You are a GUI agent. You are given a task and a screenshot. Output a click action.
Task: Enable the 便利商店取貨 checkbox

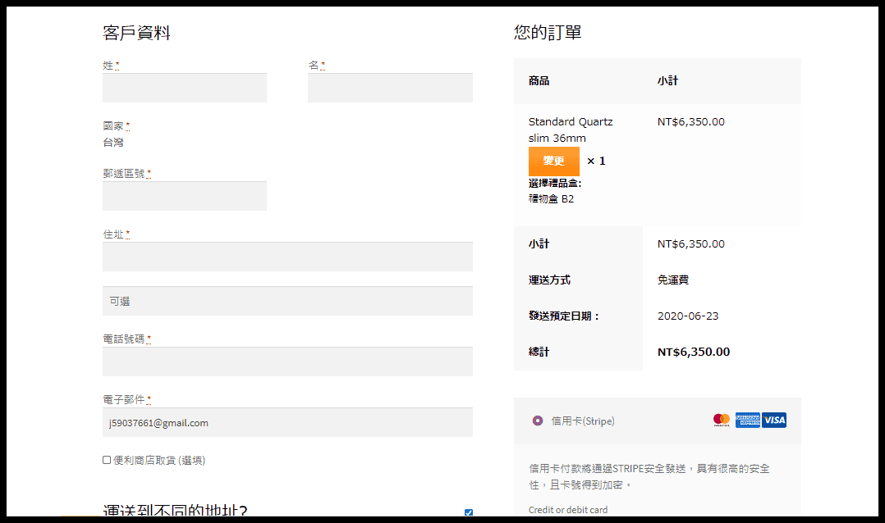point(107,460)
